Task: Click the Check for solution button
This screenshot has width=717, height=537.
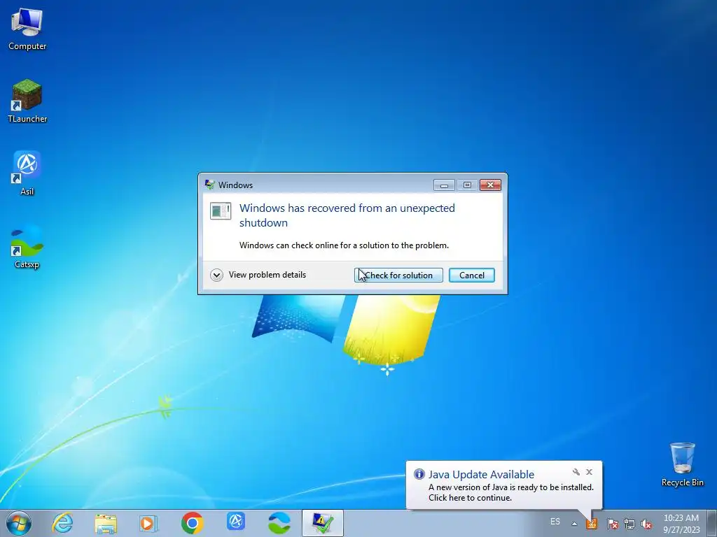Action: [398, 275]
